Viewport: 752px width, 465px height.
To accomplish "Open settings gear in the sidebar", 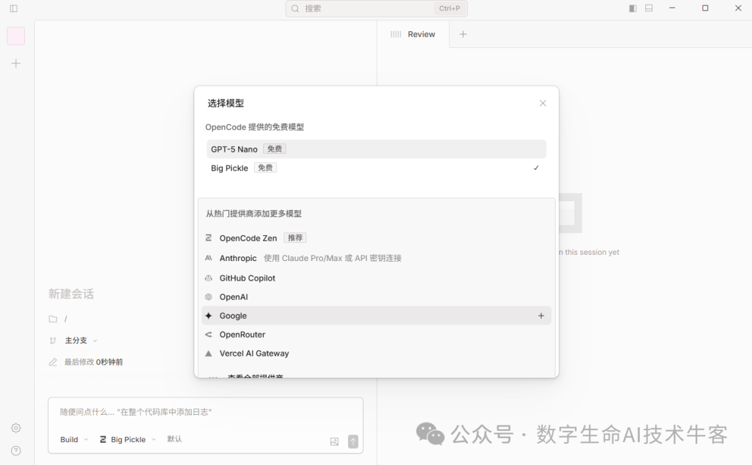I will (x=16, y=428).
